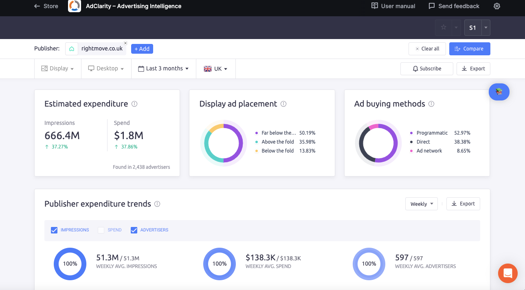Screen dimensions: 525x290
Task: Go back to Store
Action: tap(46, 6)
